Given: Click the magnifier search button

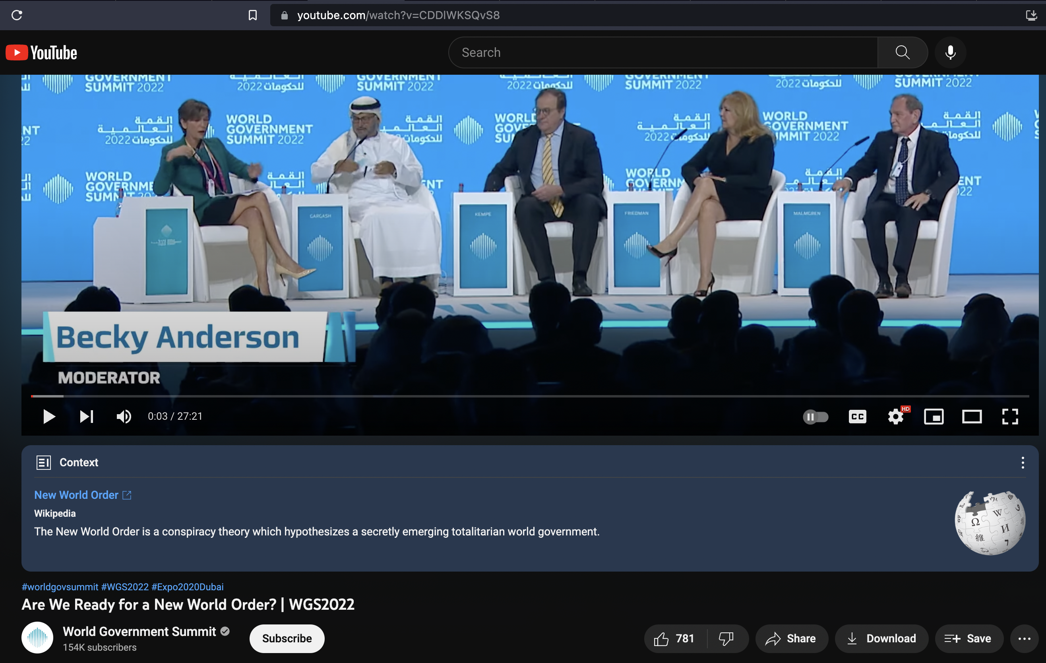Looking at the screenshot, I should click(903, 52).
